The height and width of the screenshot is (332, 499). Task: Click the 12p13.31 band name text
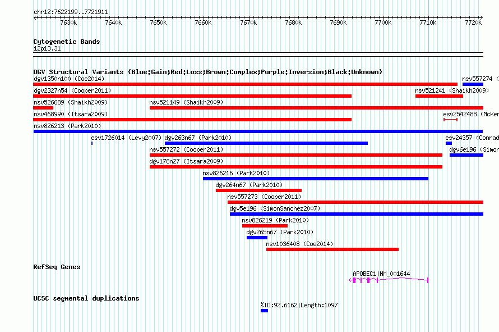point(47,48)
